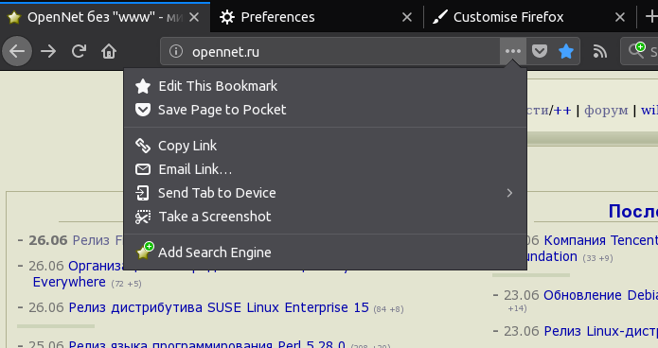Click the back navigation arrow

click(17, 52)
